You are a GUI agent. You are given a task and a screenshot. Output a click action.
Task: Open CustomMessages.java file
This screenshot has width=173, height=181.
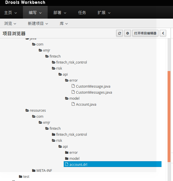pos(94,92)
